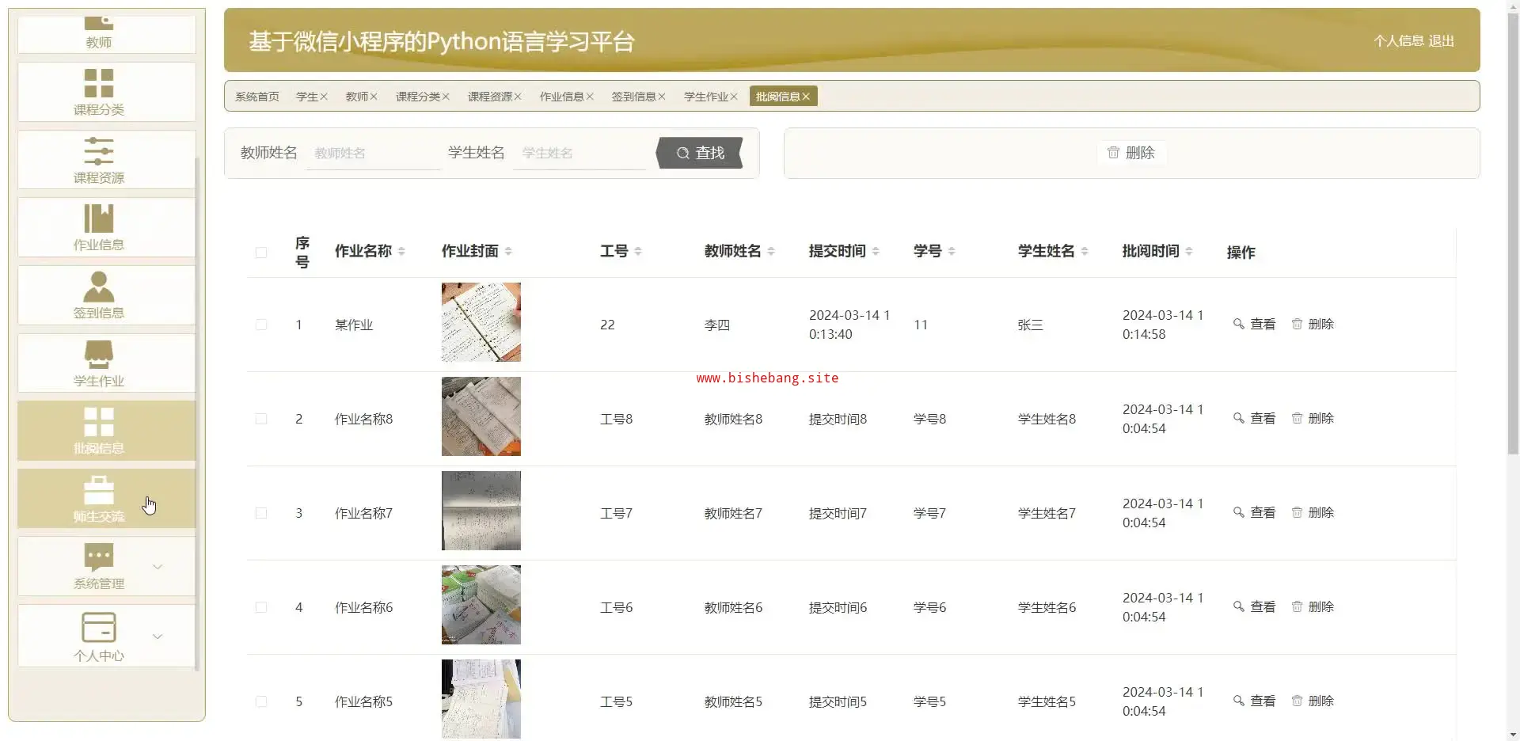Click the 系统管理 chat bubble icon
The image size is (1520, 741).
[x=99, y=557]
